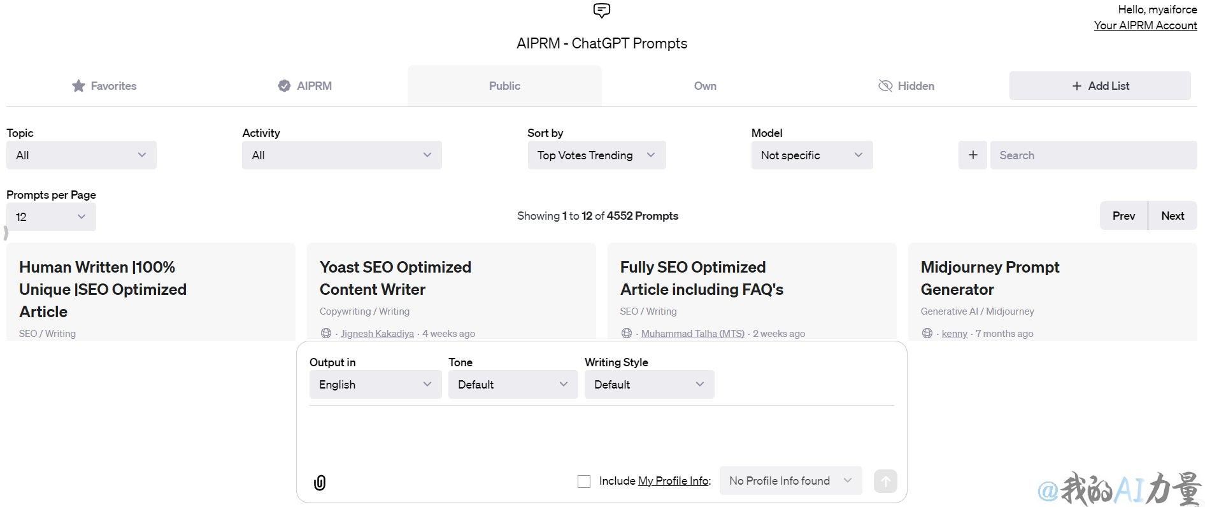Change Prompts per Page dropdown
1205x507 pixels.
tap(51, 217)
